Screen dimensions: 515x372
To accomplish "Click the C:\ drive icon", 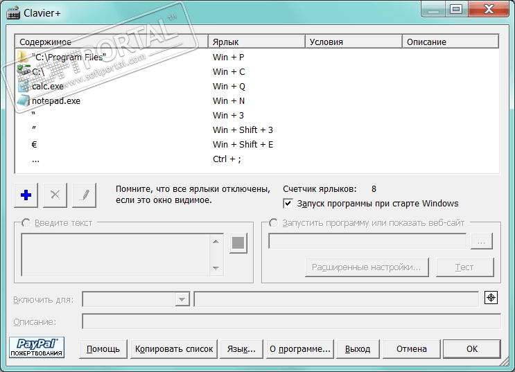I will click(x=24, y=71).
